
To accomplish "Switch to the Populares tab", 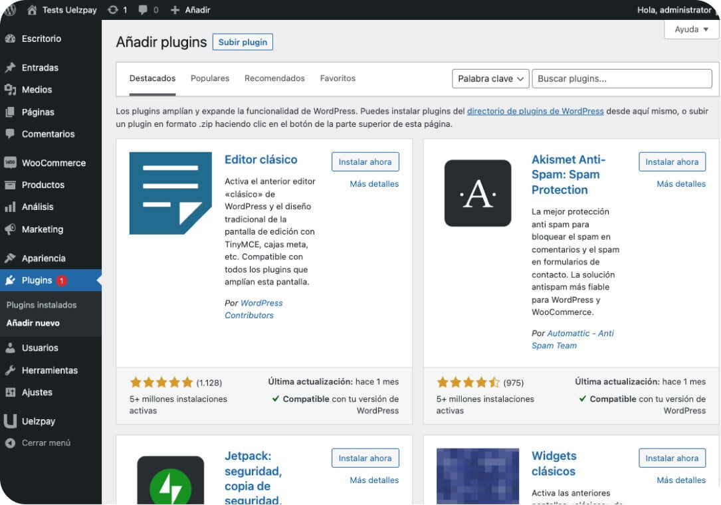I will [x=210, y=78].
